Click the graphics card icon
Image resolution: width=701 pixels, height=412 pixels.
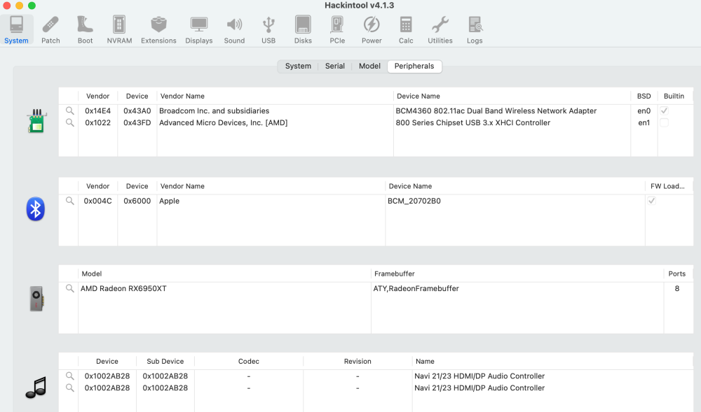(x=36, y=298)
